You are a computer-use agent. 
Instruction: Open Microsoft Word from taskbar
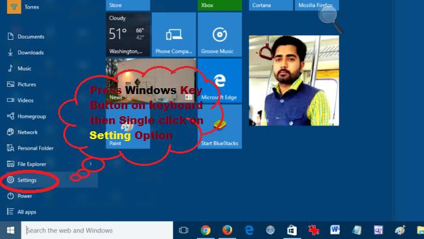pos(335,230)
